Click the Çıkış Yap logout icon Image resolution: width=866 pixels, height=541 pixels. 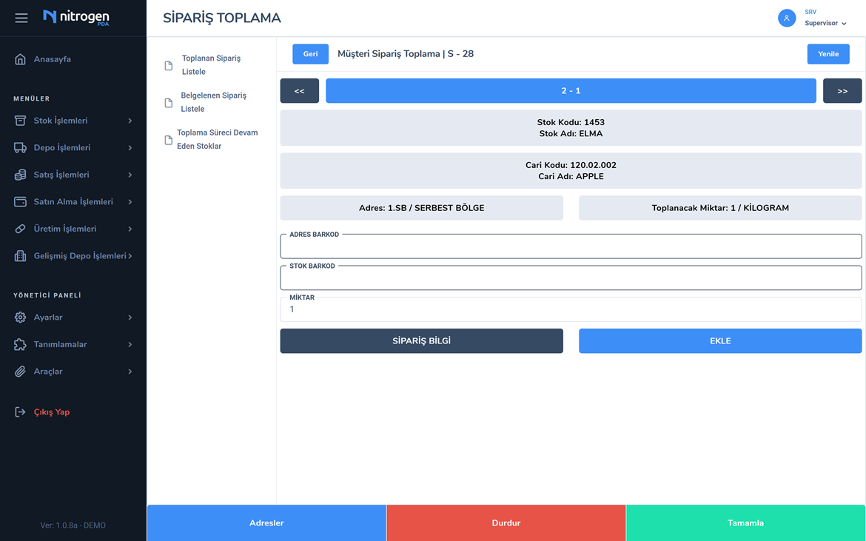click(21, 411)
